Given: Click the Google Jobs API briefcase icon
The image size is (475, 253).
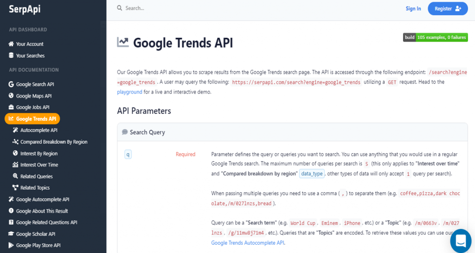Looking at the screenshot, I should 11,107.
